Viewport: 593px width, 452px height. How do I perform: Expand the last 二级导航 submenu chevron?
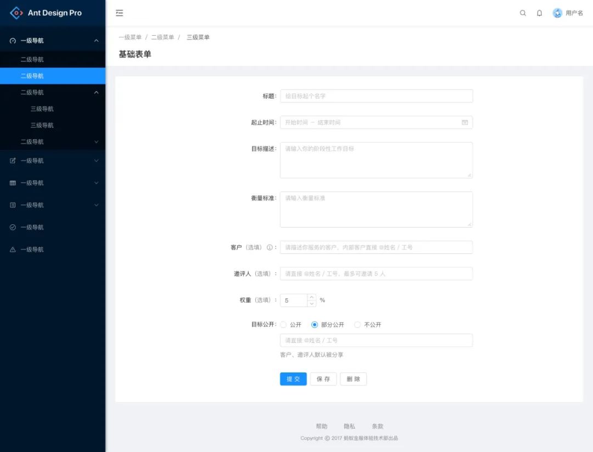click(97, 142)
